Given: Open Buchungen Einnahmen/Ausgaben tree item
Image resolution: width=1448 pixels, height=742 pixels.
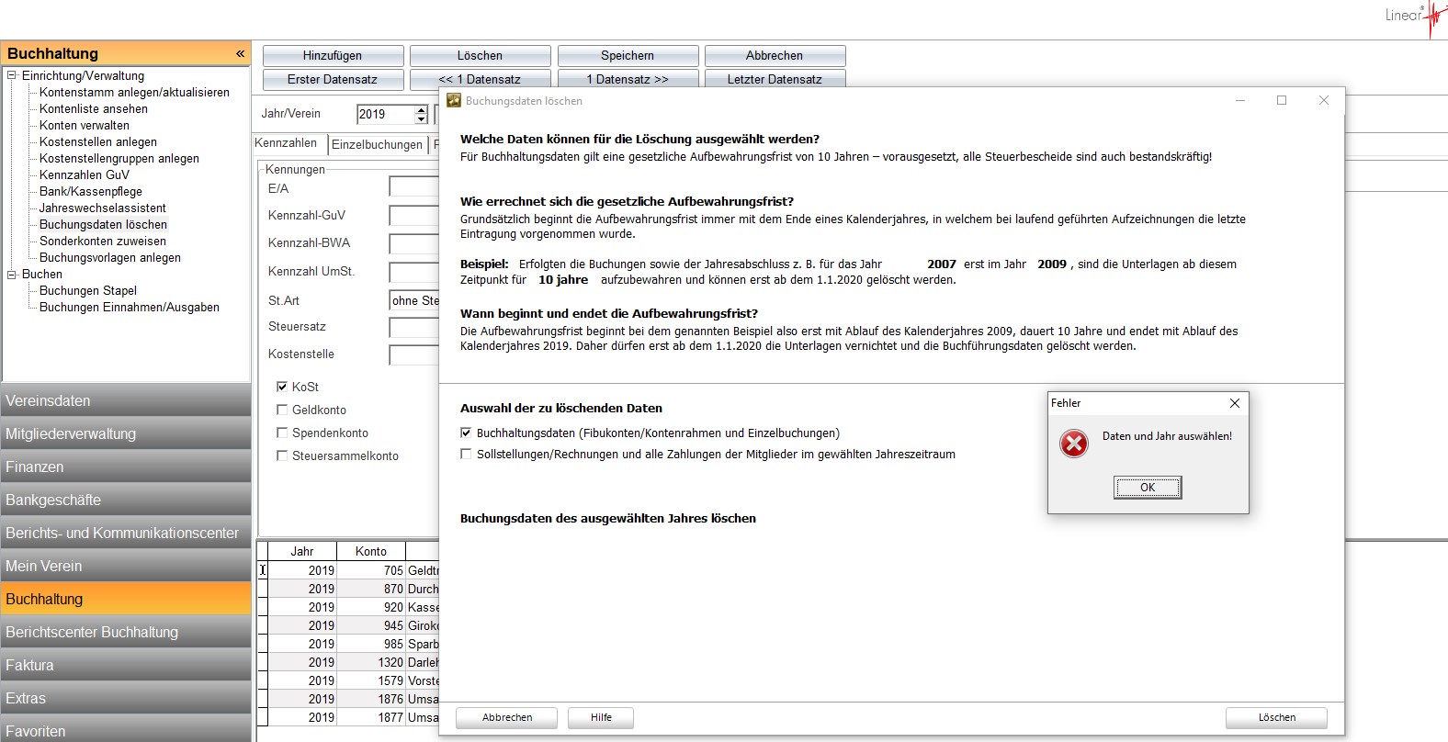Looking at the screenshot, I should [130, 307].
